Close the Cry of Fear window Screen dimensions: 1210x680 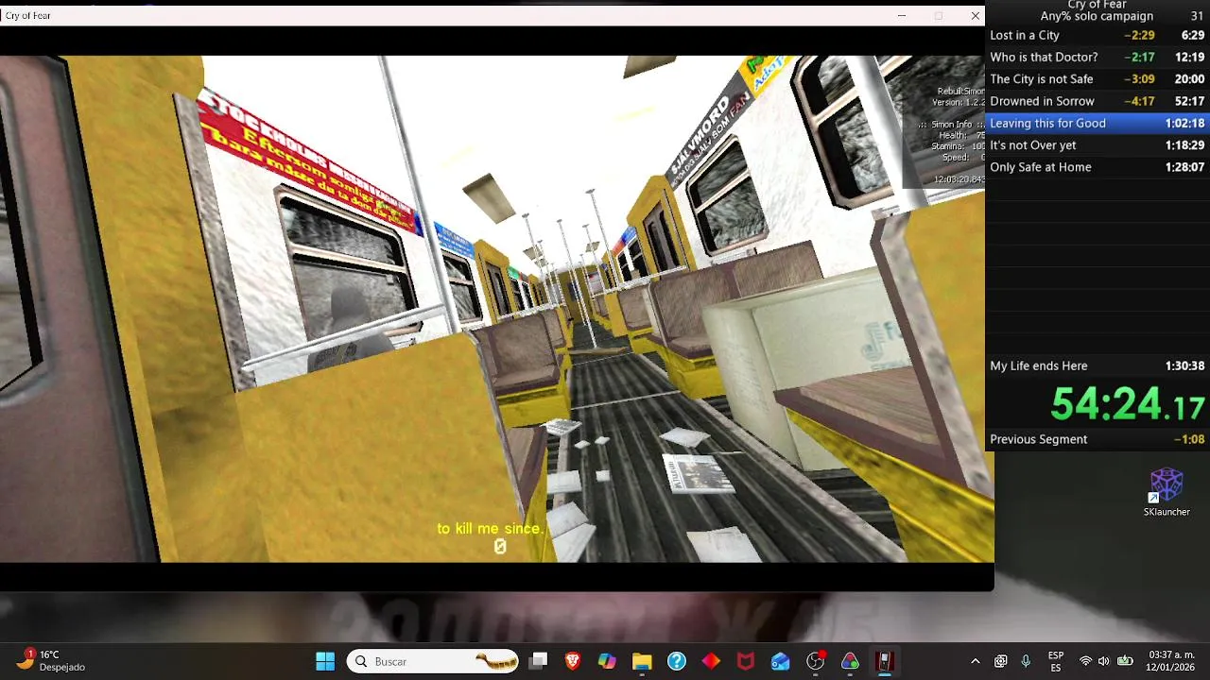[x=975, y=15]
